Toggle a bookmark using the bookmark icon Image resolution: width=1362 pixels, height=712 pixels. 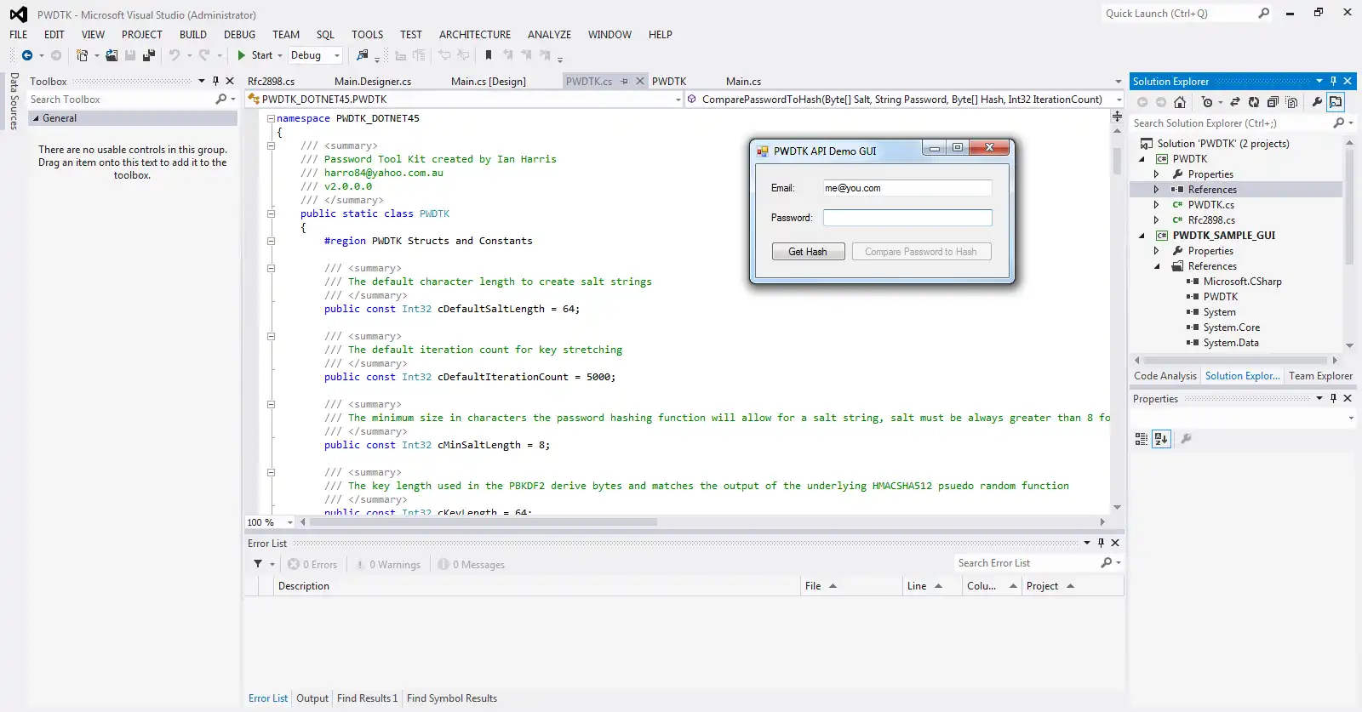click(x=489, y=55)
